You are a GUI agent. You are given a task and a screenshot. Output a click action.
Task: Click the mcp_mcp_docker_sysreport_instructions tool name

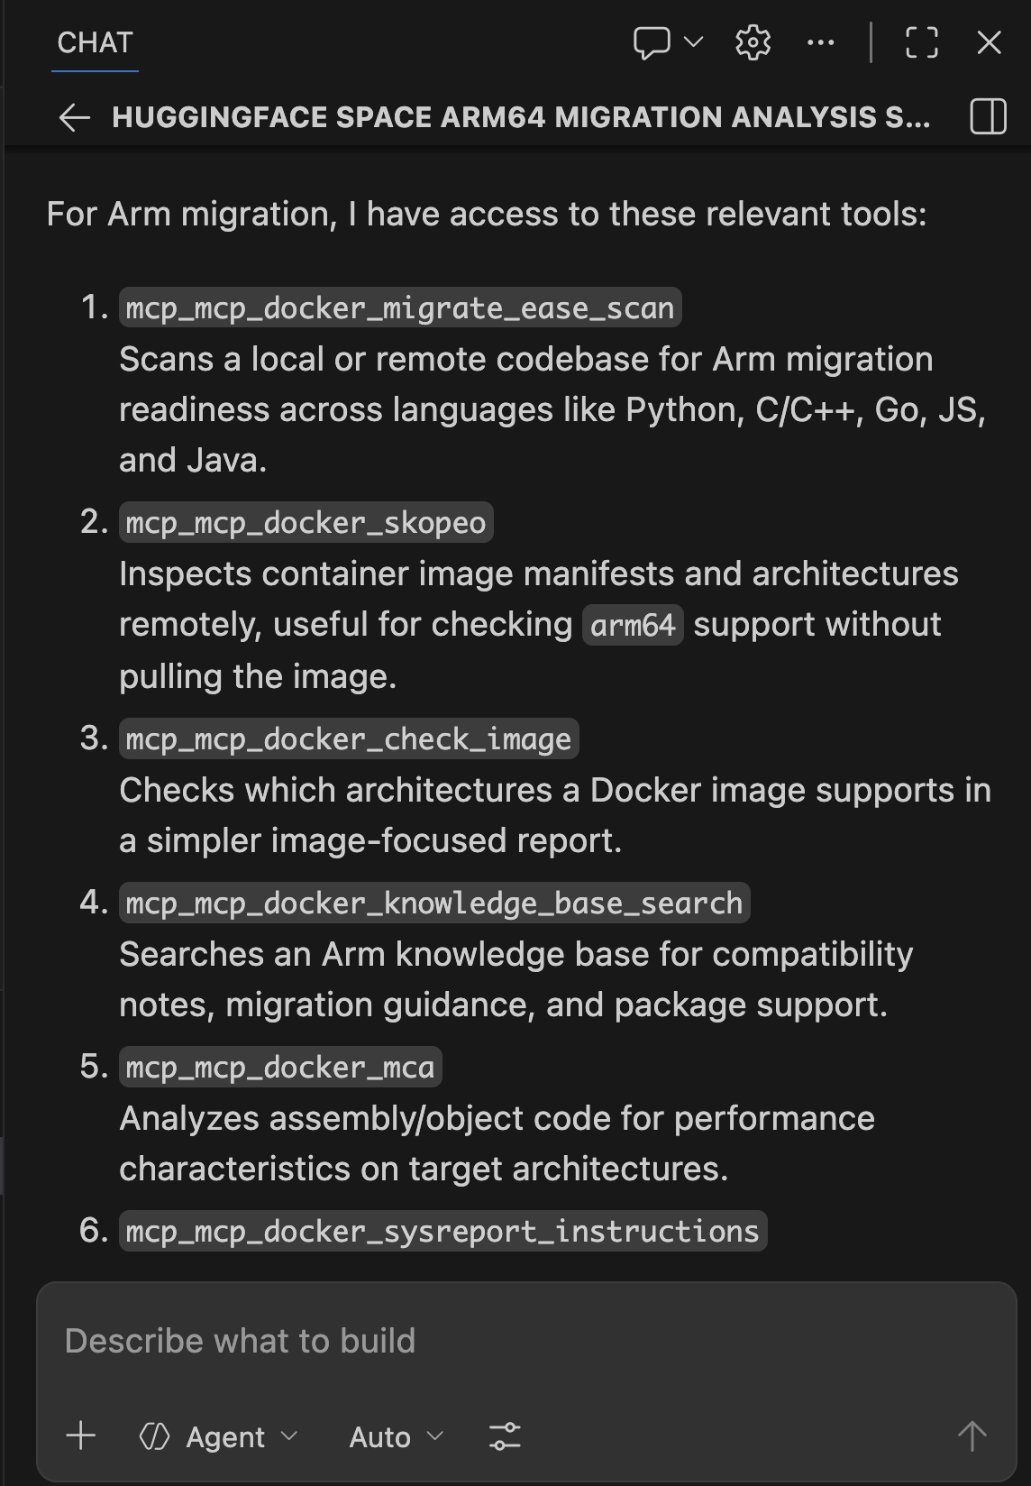tap(443, 1231)
